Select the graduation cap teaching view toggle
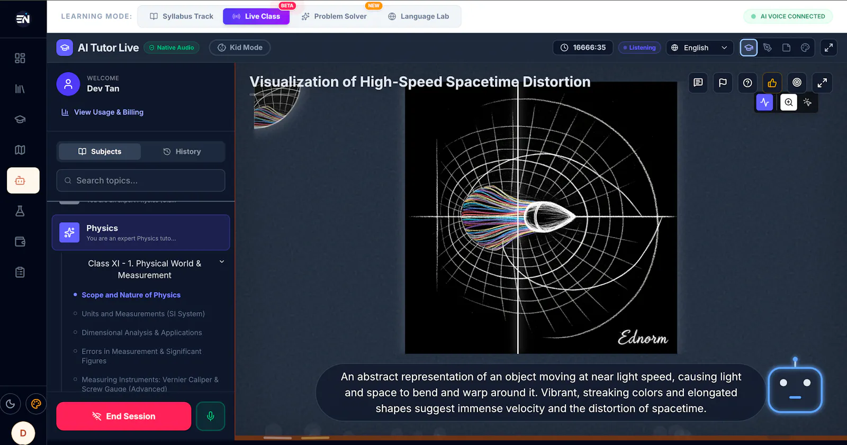This screenshot has width=847, height=445. tap(749, 48)
